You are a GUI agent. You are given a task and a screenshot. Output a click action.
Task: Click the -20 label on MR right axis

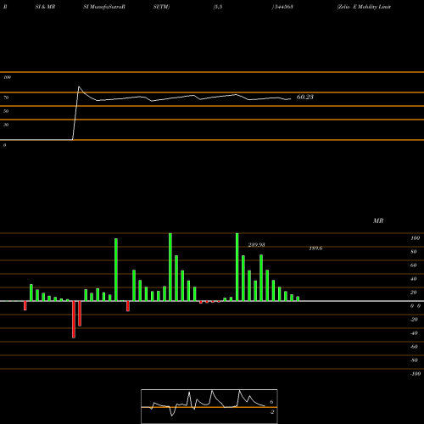click(x=414, y=320)
